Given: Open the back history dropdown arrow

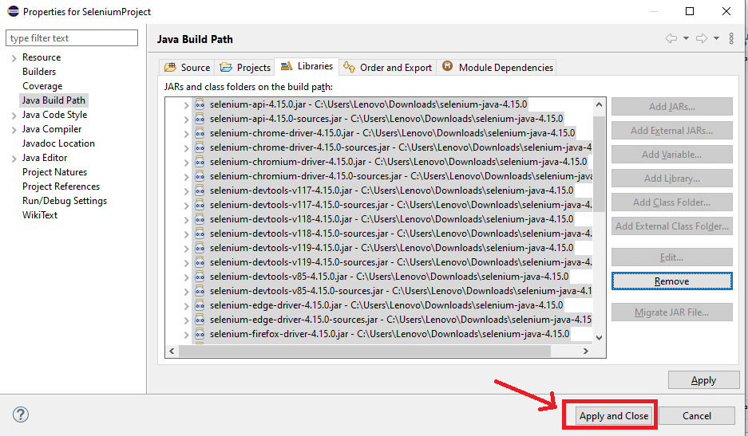Looking at the screenshot, I should click(x=686, y=38).
